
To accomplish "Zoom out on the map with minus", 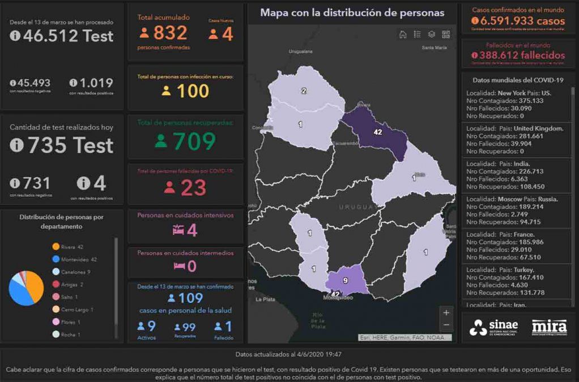I will (x=446, y=325).
